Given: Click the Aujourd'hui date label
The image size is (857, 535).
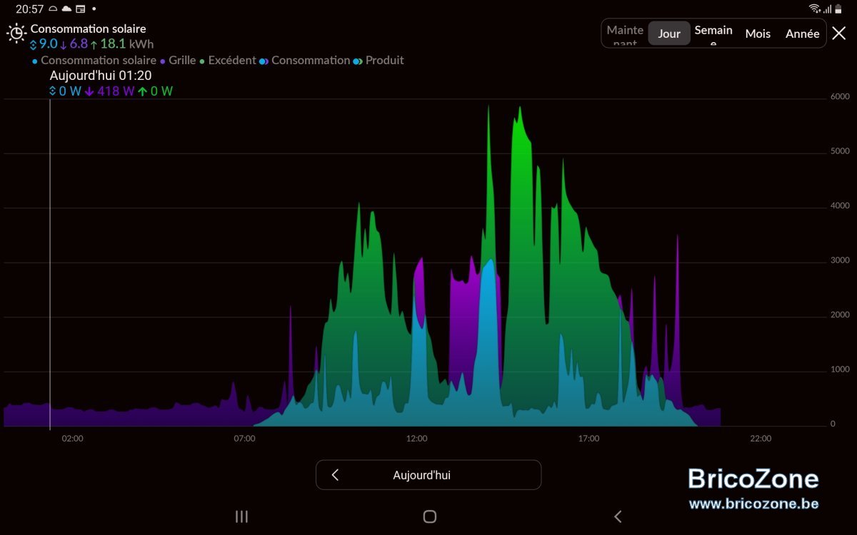Looking at the screenshot, I should (421, 475).
